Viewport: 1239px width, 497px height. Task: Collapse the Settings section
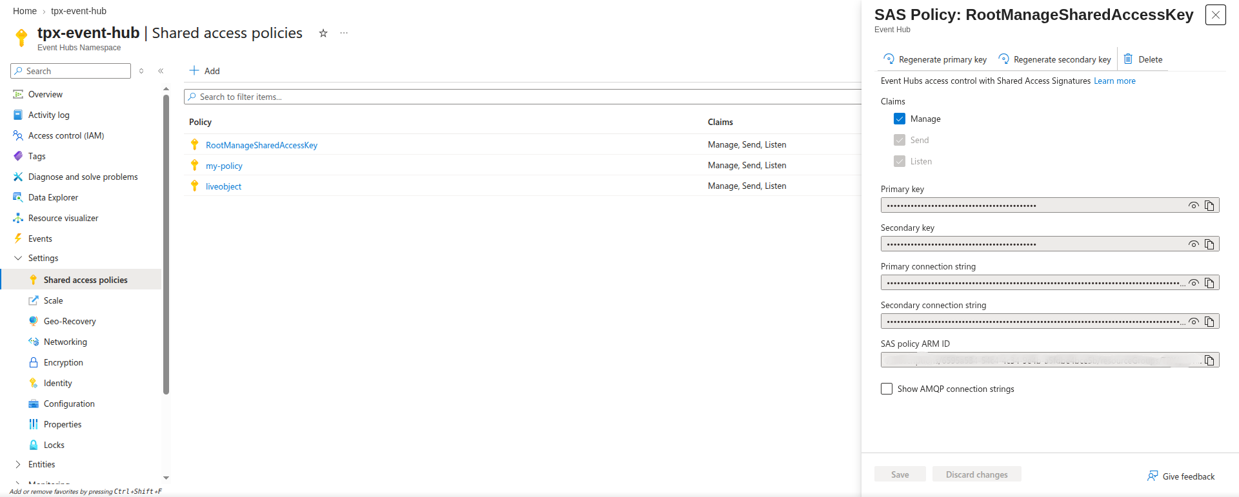tap(18, 258)
